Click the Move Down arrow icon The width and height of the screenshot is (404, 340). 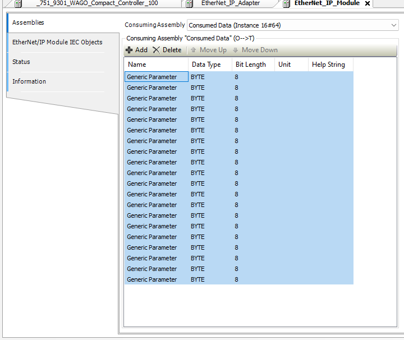click(x=235, y=50)
